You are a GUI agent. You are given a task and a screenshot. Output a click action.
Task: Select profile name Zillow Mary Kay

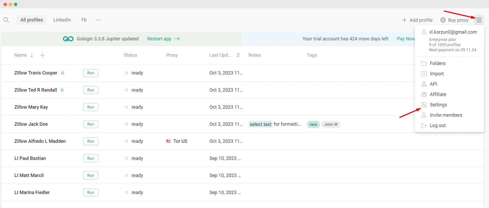coord(31,107)
